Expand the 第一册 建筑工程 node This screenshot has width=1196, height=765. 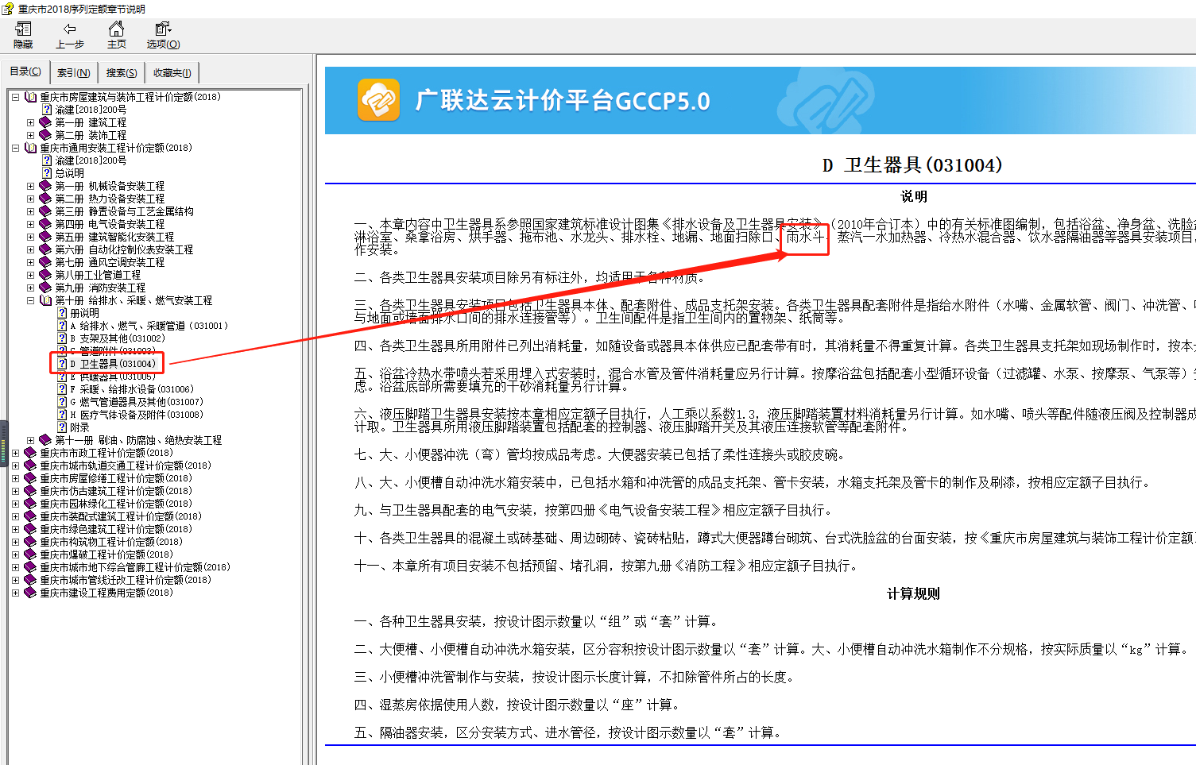pos(30,122)
